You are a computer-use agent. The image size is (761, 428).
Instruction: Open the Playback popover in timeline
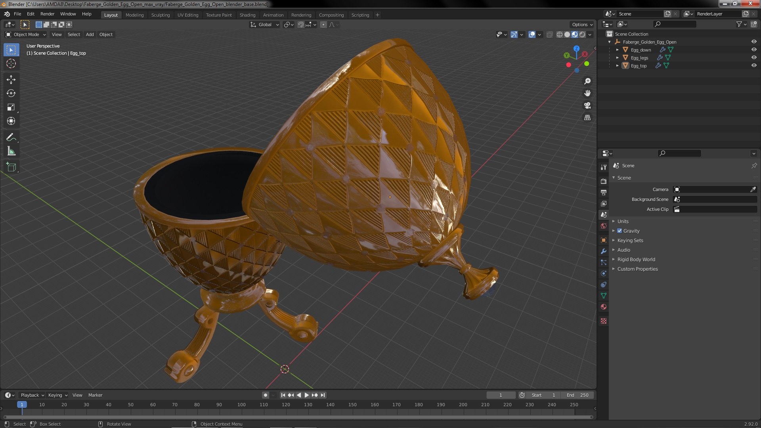pyautogui.click(x=32, y=395)
